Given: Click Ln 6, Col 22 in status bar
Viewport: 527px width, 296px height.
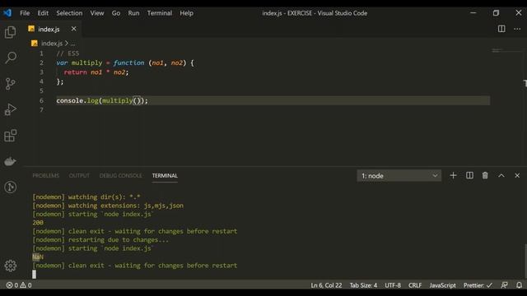Looking at the screenshot, I should coord(326,285).
